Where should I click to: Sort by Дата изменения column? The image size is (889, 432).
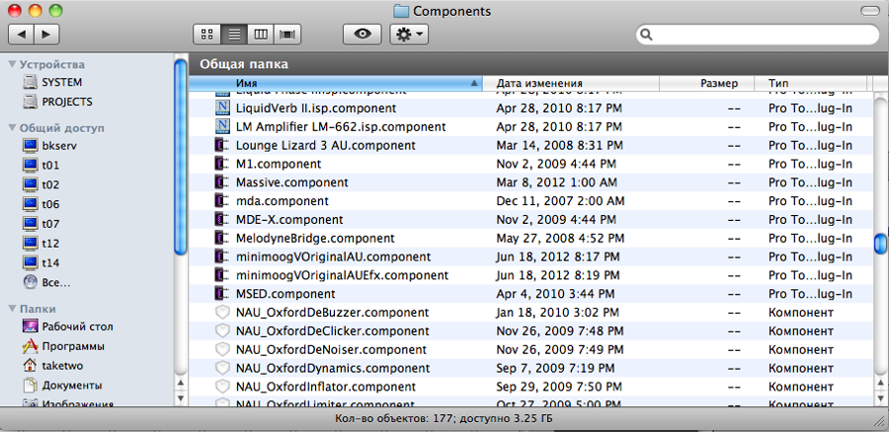(x=571, y=83)
